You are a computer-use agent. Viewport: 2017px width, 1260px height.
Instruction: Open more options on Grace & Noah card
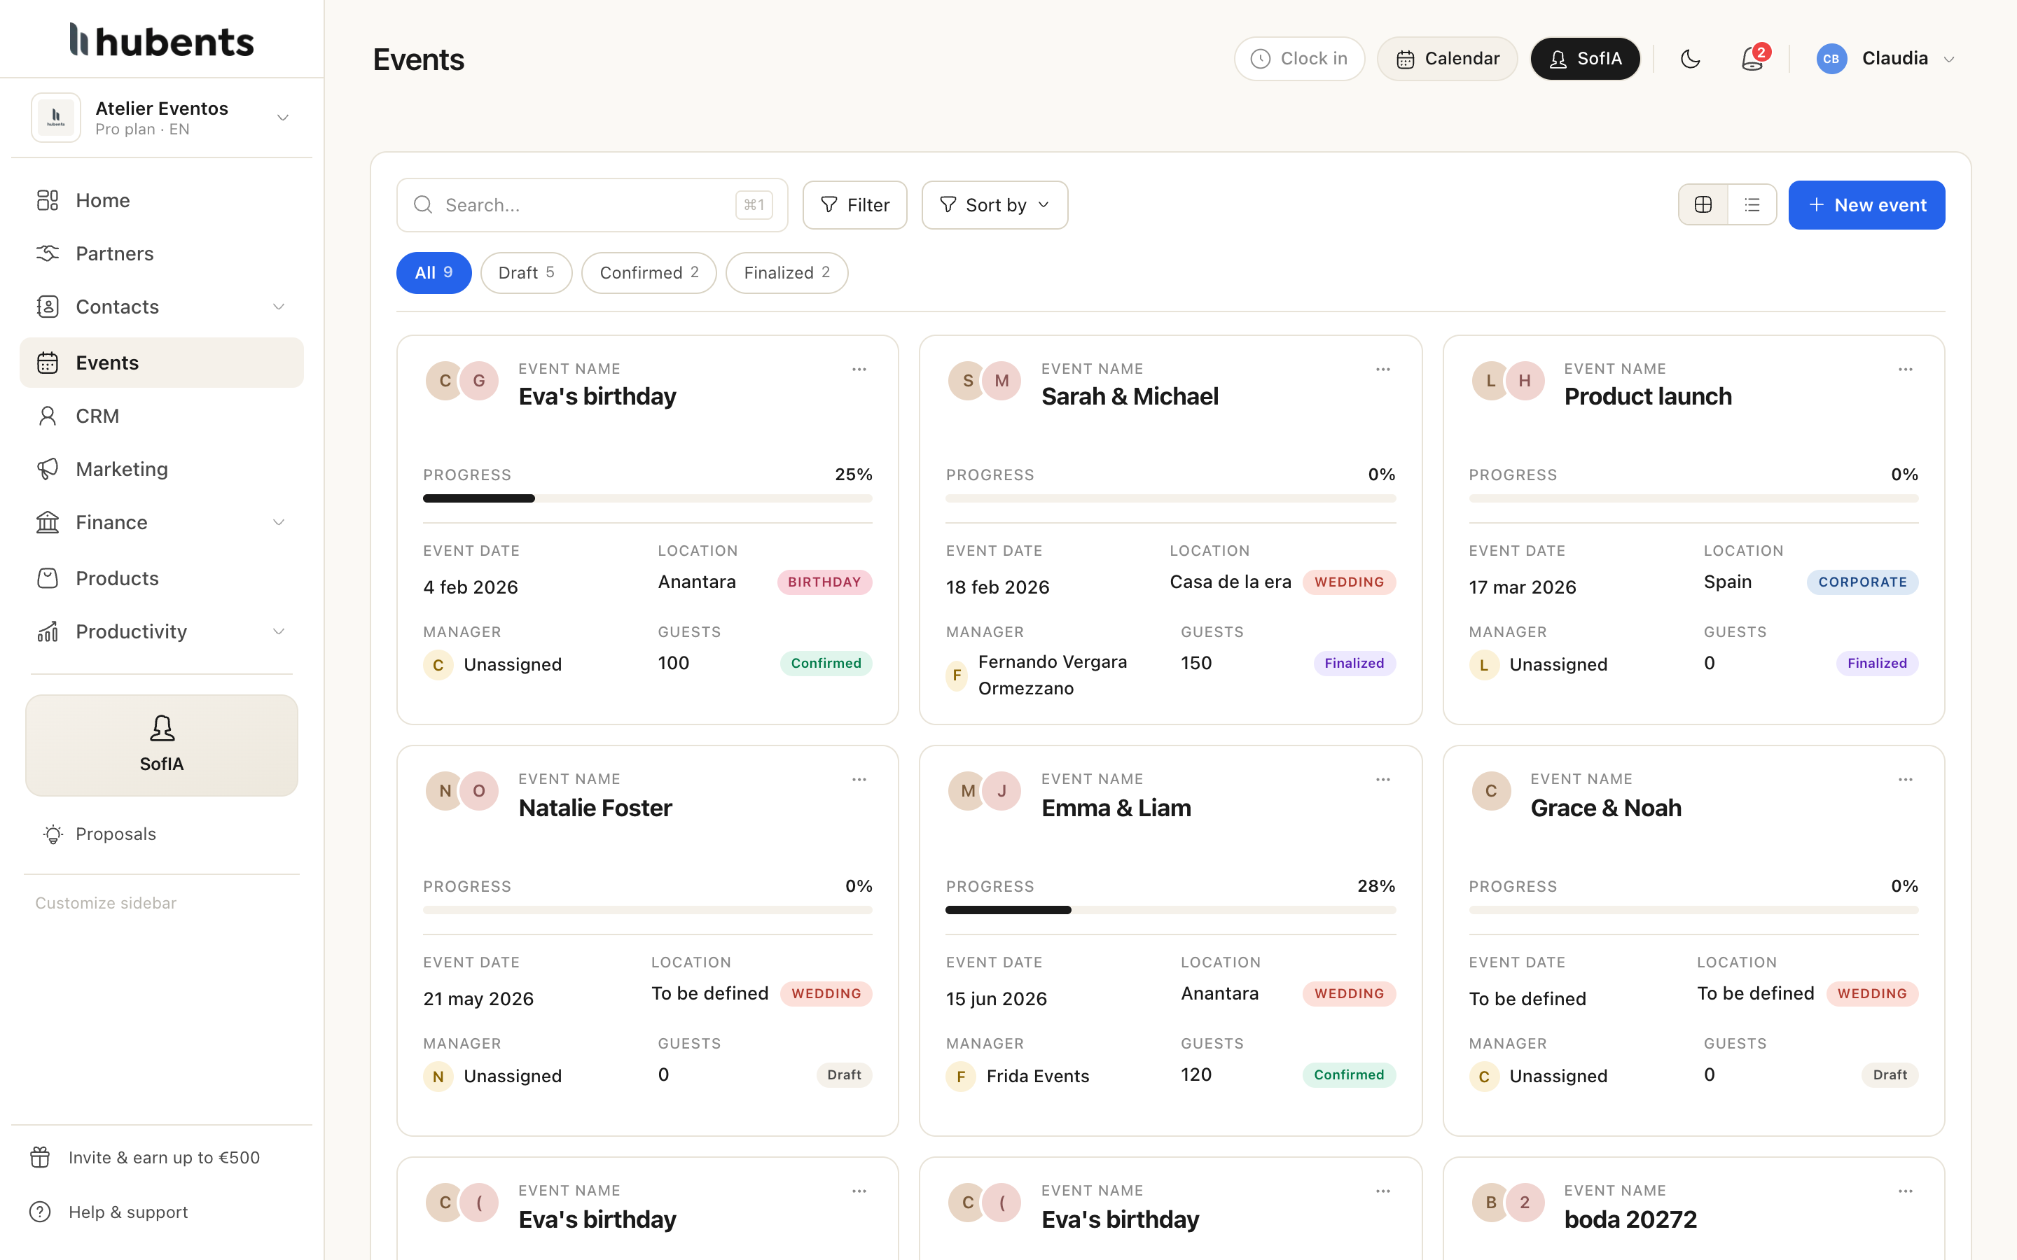coord(1906,779)
